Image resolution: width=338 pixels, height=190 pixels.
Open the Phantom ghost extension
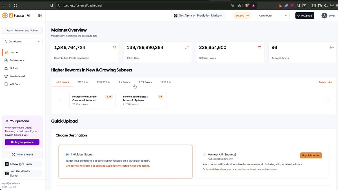(x=286, y=5)
